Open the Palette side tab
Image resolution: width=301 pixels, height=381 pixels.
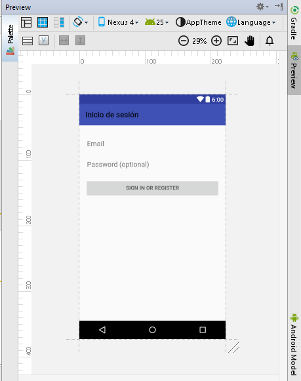pos(10,39)
